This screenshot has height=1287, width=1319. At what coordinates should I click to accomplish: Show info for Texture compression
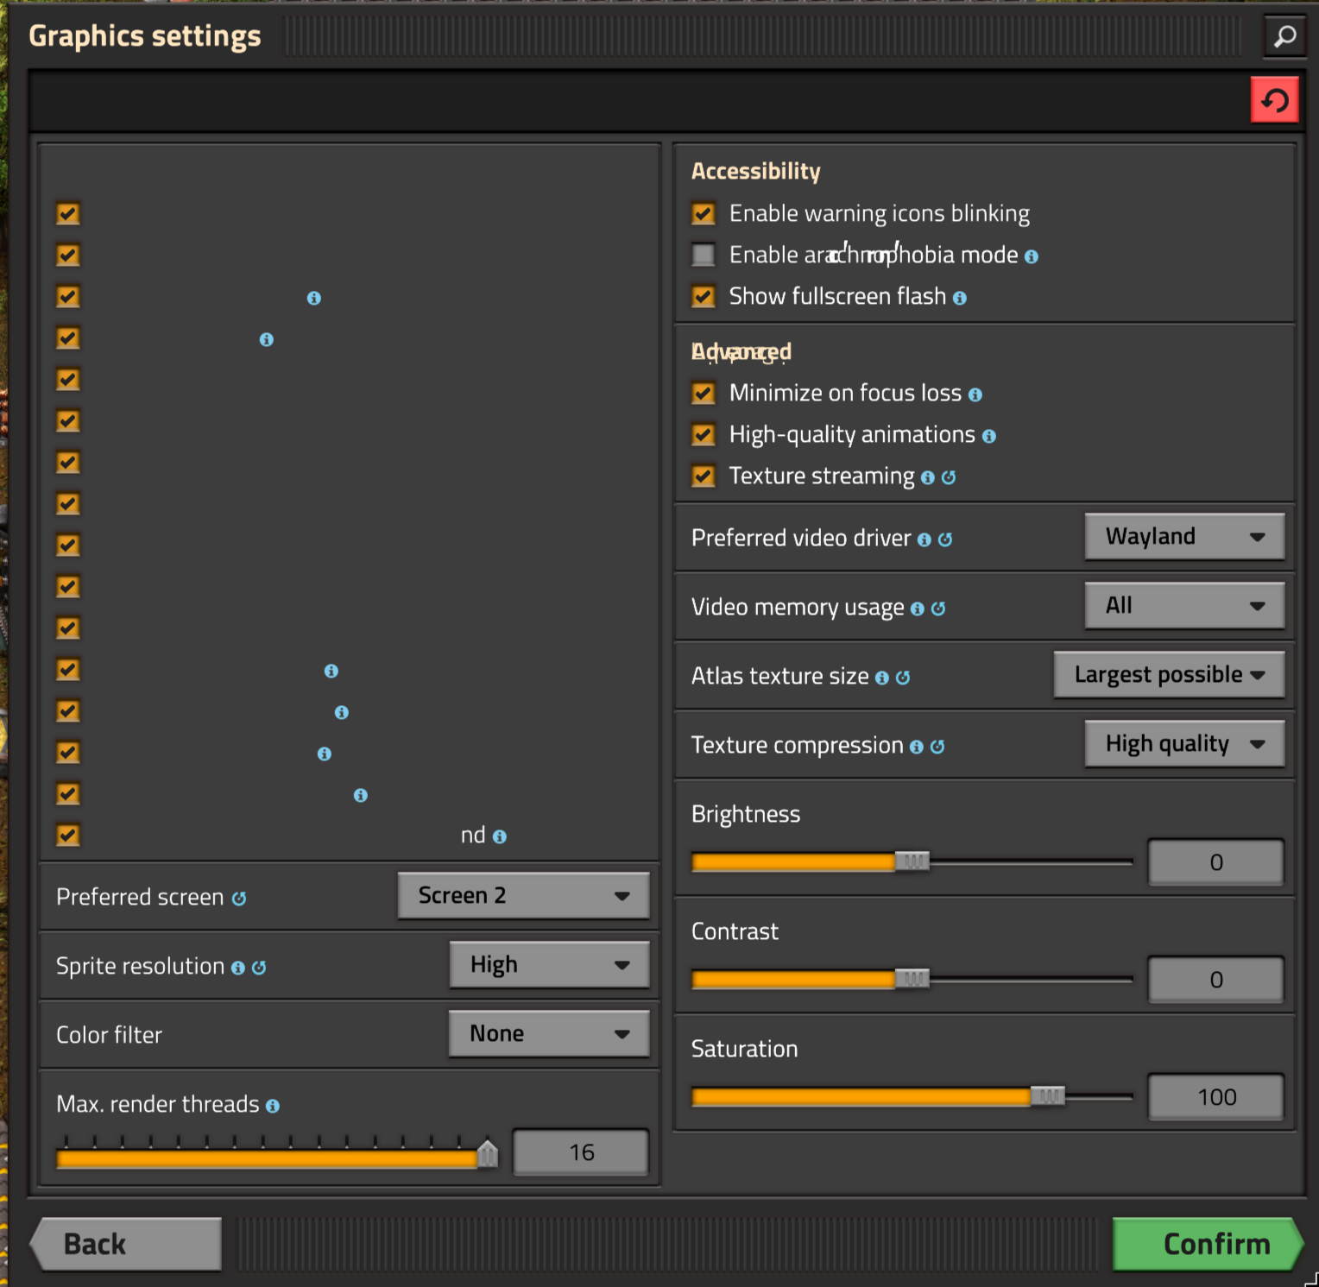pos(916,747)
